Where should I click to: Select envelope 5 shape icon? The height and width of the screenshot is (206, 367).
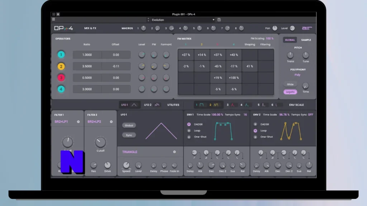263,105
